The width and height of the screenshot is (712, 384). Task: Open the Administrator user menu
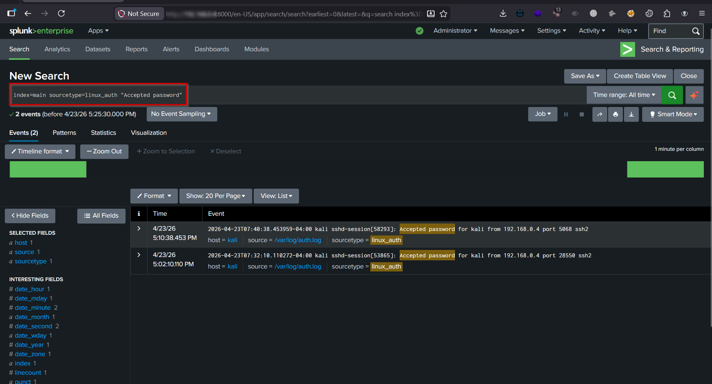(455, 31)
